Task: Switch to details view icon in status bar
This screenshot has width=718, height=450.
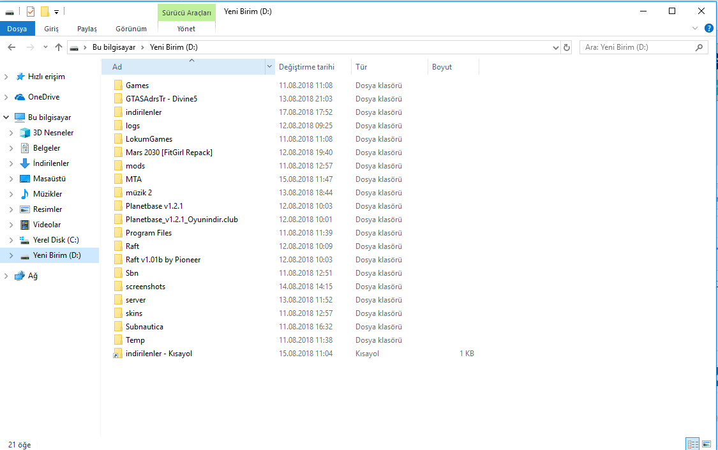Action: point(693,444)
